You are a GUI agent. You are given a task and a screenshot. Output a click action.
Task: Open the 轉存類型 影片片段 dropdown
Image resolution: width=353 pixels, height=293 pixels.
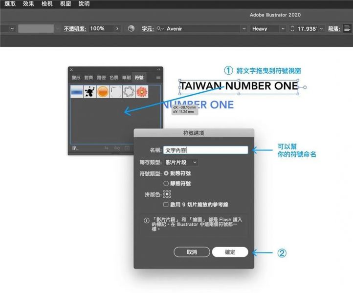click(181, 162)
